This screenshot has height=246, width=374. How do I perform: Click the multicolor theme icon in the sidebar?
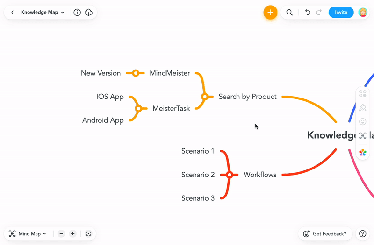click(x=363, y=153)
